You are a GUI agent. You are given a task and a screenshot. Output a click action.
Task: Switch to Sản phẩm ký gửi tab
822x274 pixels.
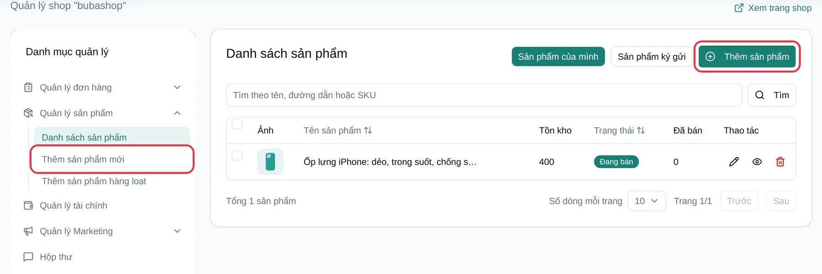click(652, 57)
